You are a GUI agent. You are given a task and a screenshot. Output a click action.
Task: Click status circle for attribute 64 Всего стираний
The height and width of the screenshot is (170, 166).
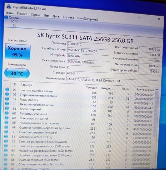point(7,108)
